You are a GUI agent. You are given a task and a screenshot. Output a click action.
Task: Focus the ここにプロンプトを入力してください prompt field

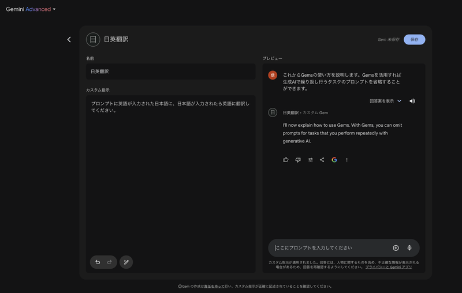coord(329,248)
